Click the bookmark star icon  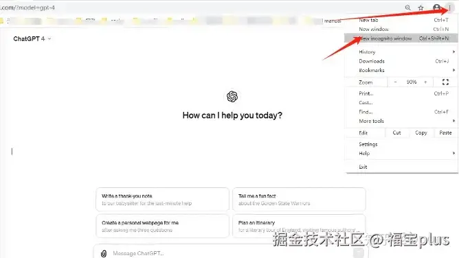(421, 8)
